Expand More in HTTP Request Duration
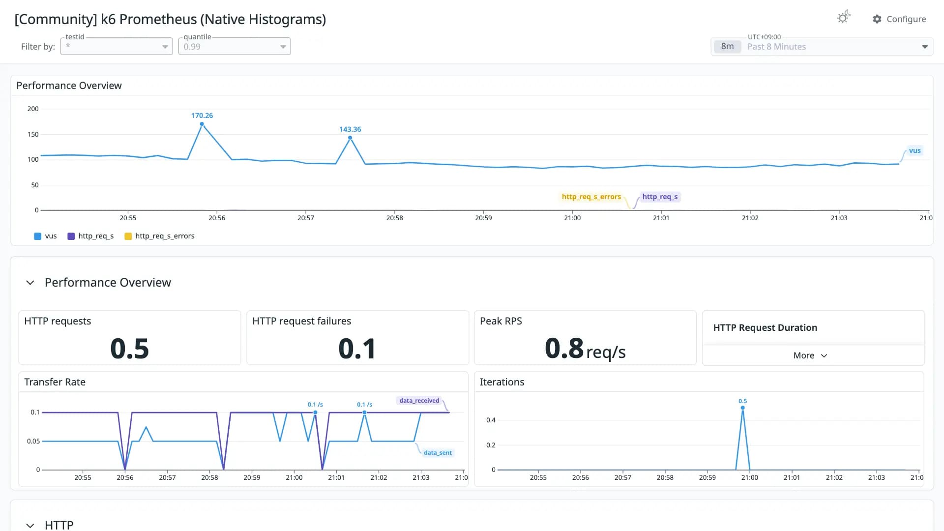Viewport: 944px width, 531px height. click(x=810, y=355)
